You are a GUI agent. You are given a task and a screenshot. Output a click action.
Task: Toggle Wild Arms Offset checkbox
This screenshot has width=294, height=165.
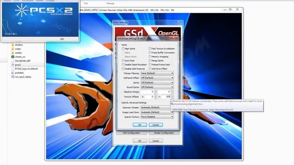click(150, 69)
